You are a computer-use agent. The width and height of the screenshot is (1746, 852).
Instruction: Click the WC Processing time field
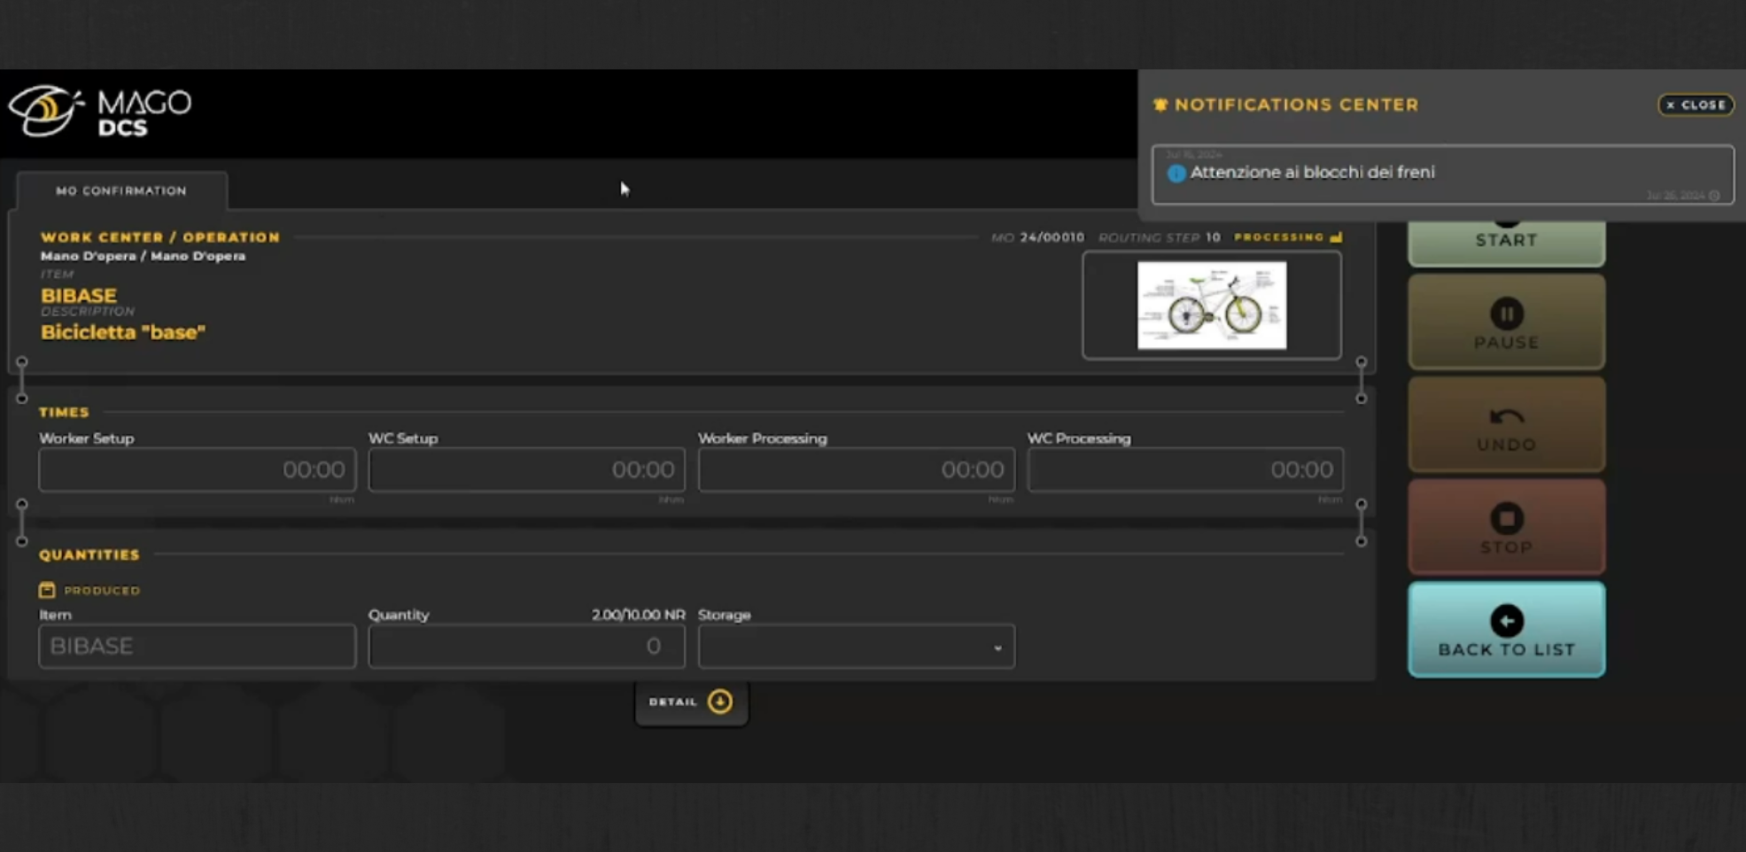[1185, 469]
